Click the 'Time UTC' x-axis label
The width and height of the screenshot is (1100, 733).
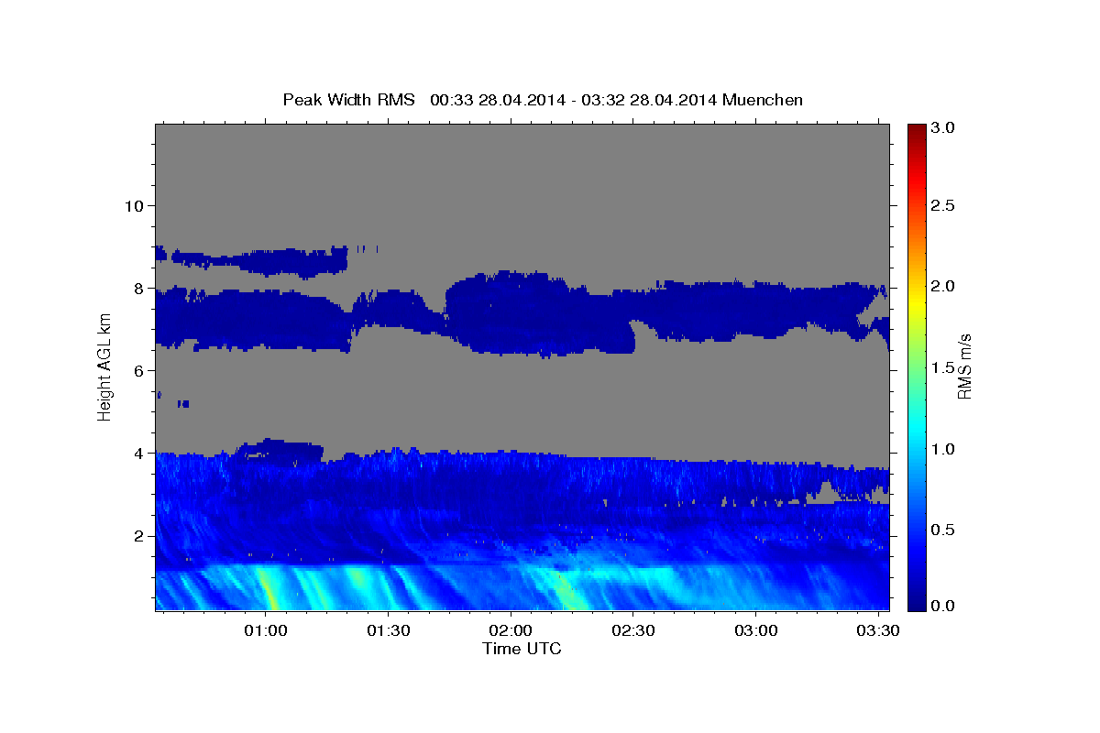[522, 649]
